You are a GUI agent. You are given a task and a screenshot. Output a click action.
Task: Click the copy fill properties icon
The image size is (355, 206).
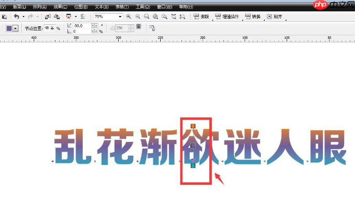pos(152,28)
